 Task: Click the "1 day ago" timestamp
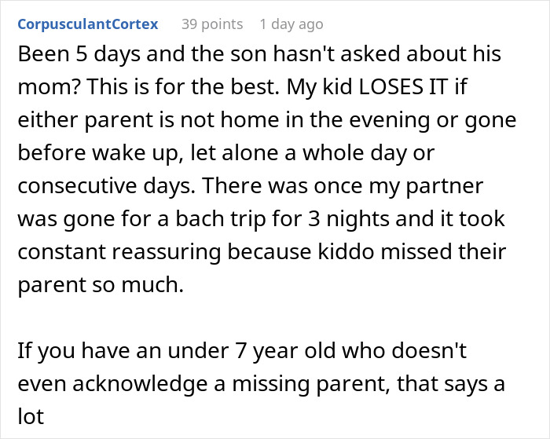(290, 24)
